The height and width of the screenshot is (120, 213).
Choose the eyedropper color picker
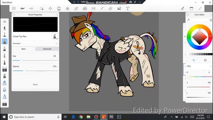pyautogui.click(x=188, y=20)
